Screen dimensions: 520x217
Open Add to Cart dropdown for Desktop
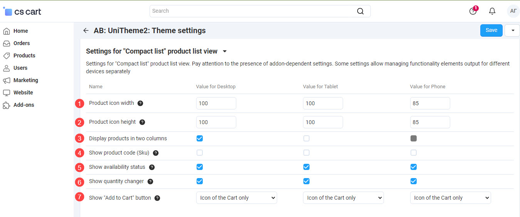[237, 198]
